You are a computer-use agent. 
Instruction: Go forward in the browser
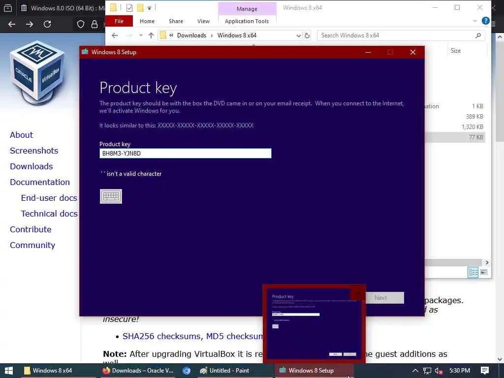pos(29,24)
